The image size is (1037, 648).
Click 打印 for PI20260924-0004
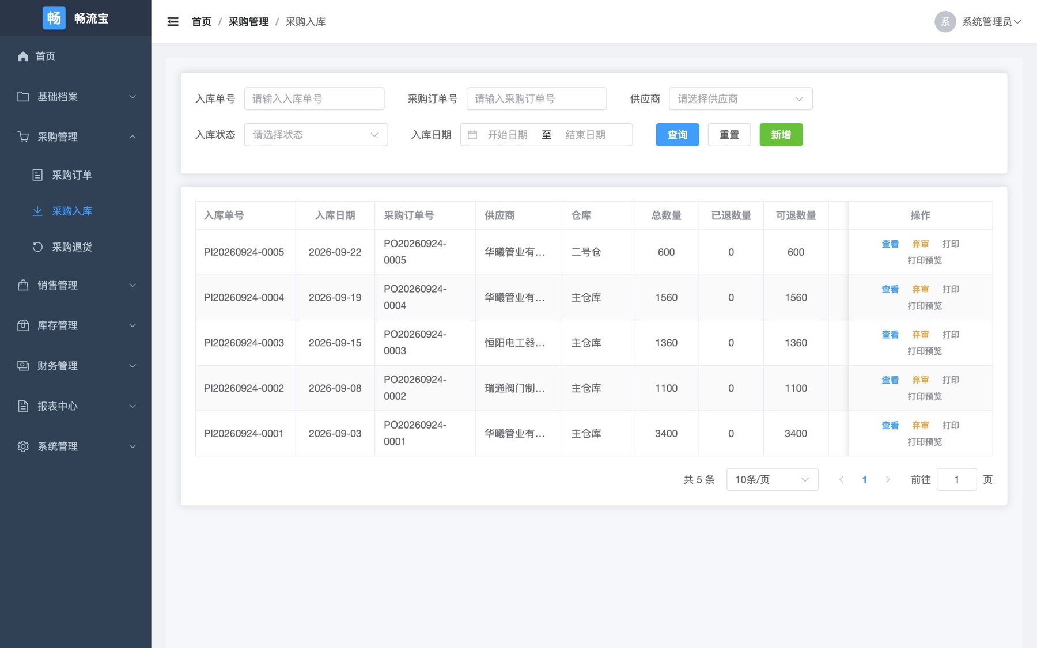click(x=951, y=290)
